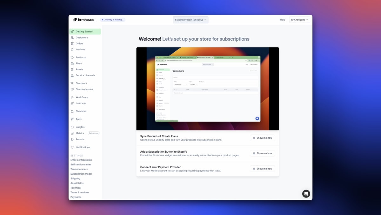Open the Orders page
The image size is (381, 215).
79,44
